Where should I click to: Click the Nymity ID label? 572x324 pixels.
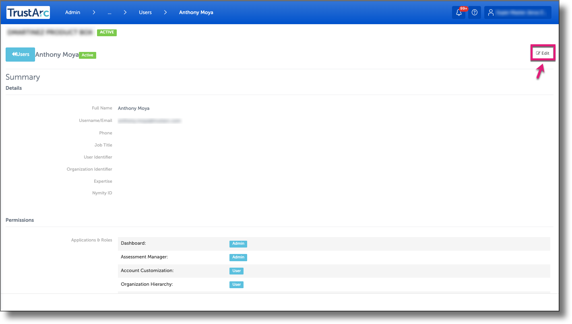102,193
